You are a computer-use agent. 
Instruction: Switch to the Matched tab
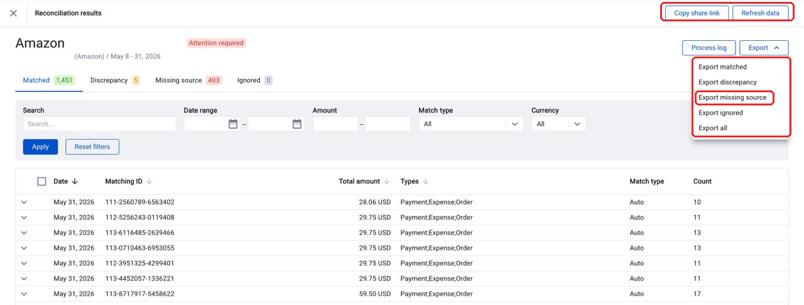click(x=48, y=80)
